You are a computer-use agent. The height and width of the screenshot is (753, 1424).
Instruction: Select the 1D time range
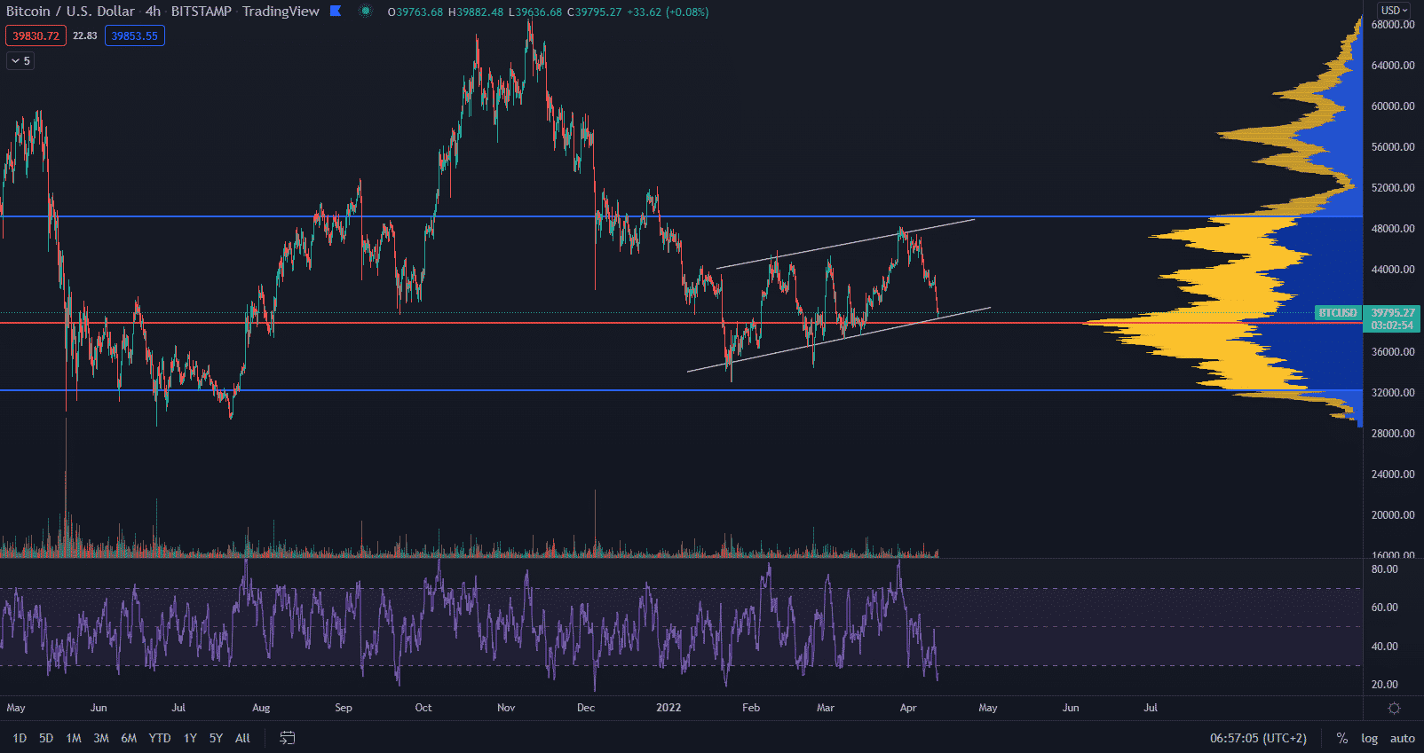point(20,738)
